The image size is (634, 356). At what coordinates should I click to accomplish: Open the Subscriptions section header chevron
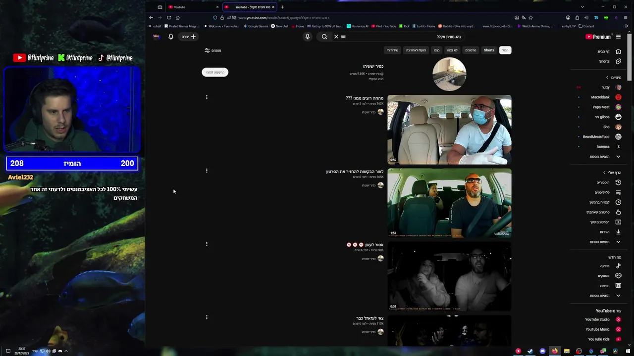pyautogui.click(x=607, y=78)
